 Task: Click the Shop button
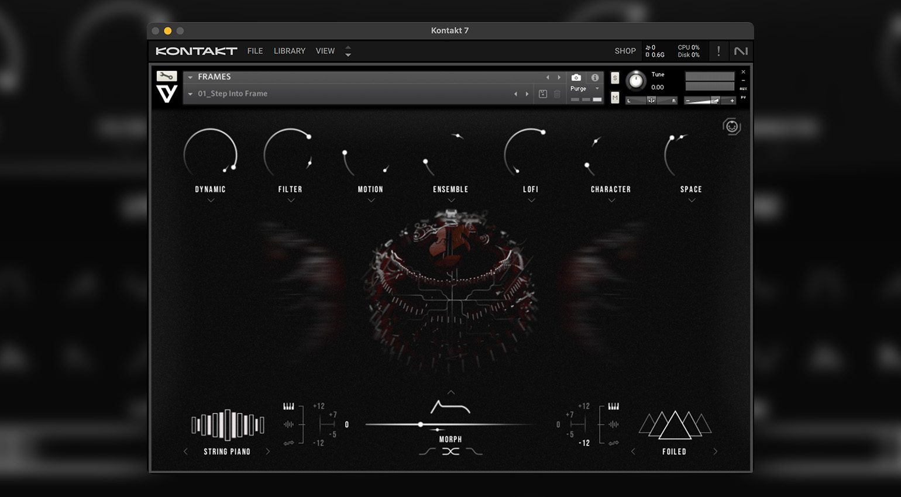point(625,51)
